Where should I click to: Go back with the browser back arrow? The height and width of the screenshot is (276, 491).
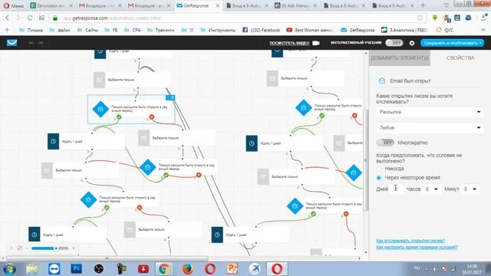8,18
